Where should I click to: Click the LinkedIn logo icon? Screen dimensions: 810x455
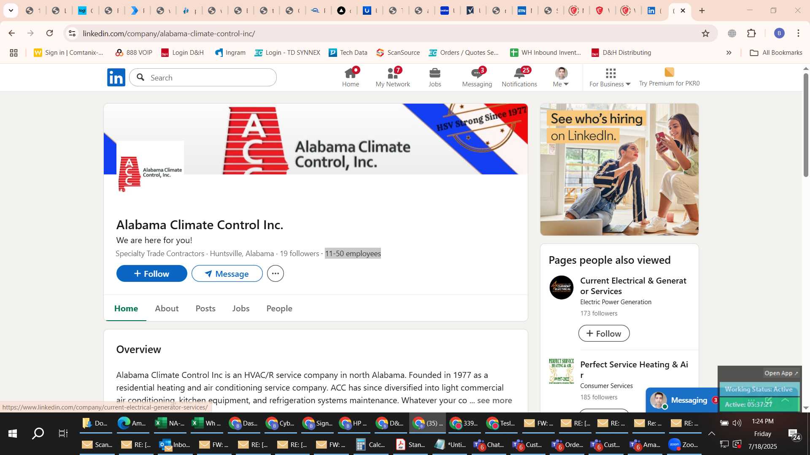(x=116, y=78)
